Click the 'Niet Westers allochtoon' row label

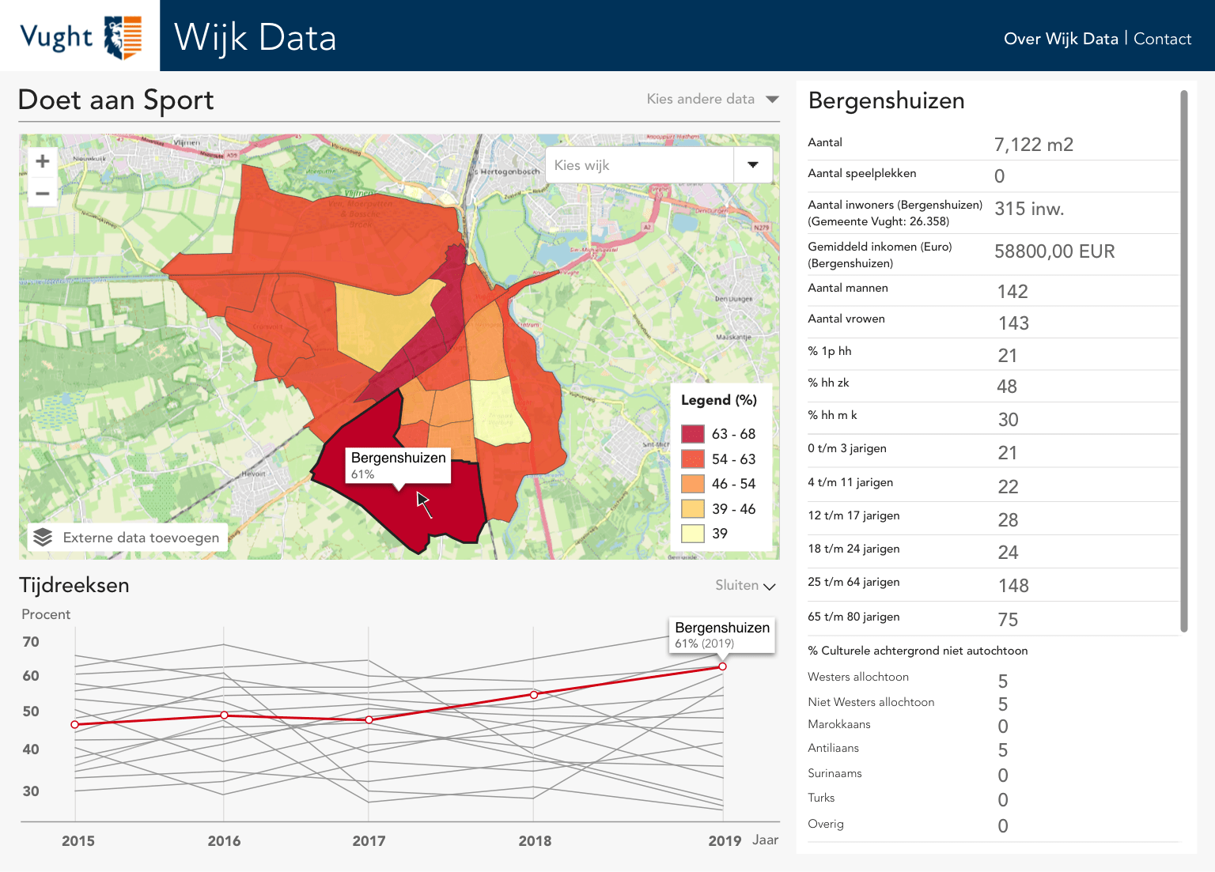(871, 702)
